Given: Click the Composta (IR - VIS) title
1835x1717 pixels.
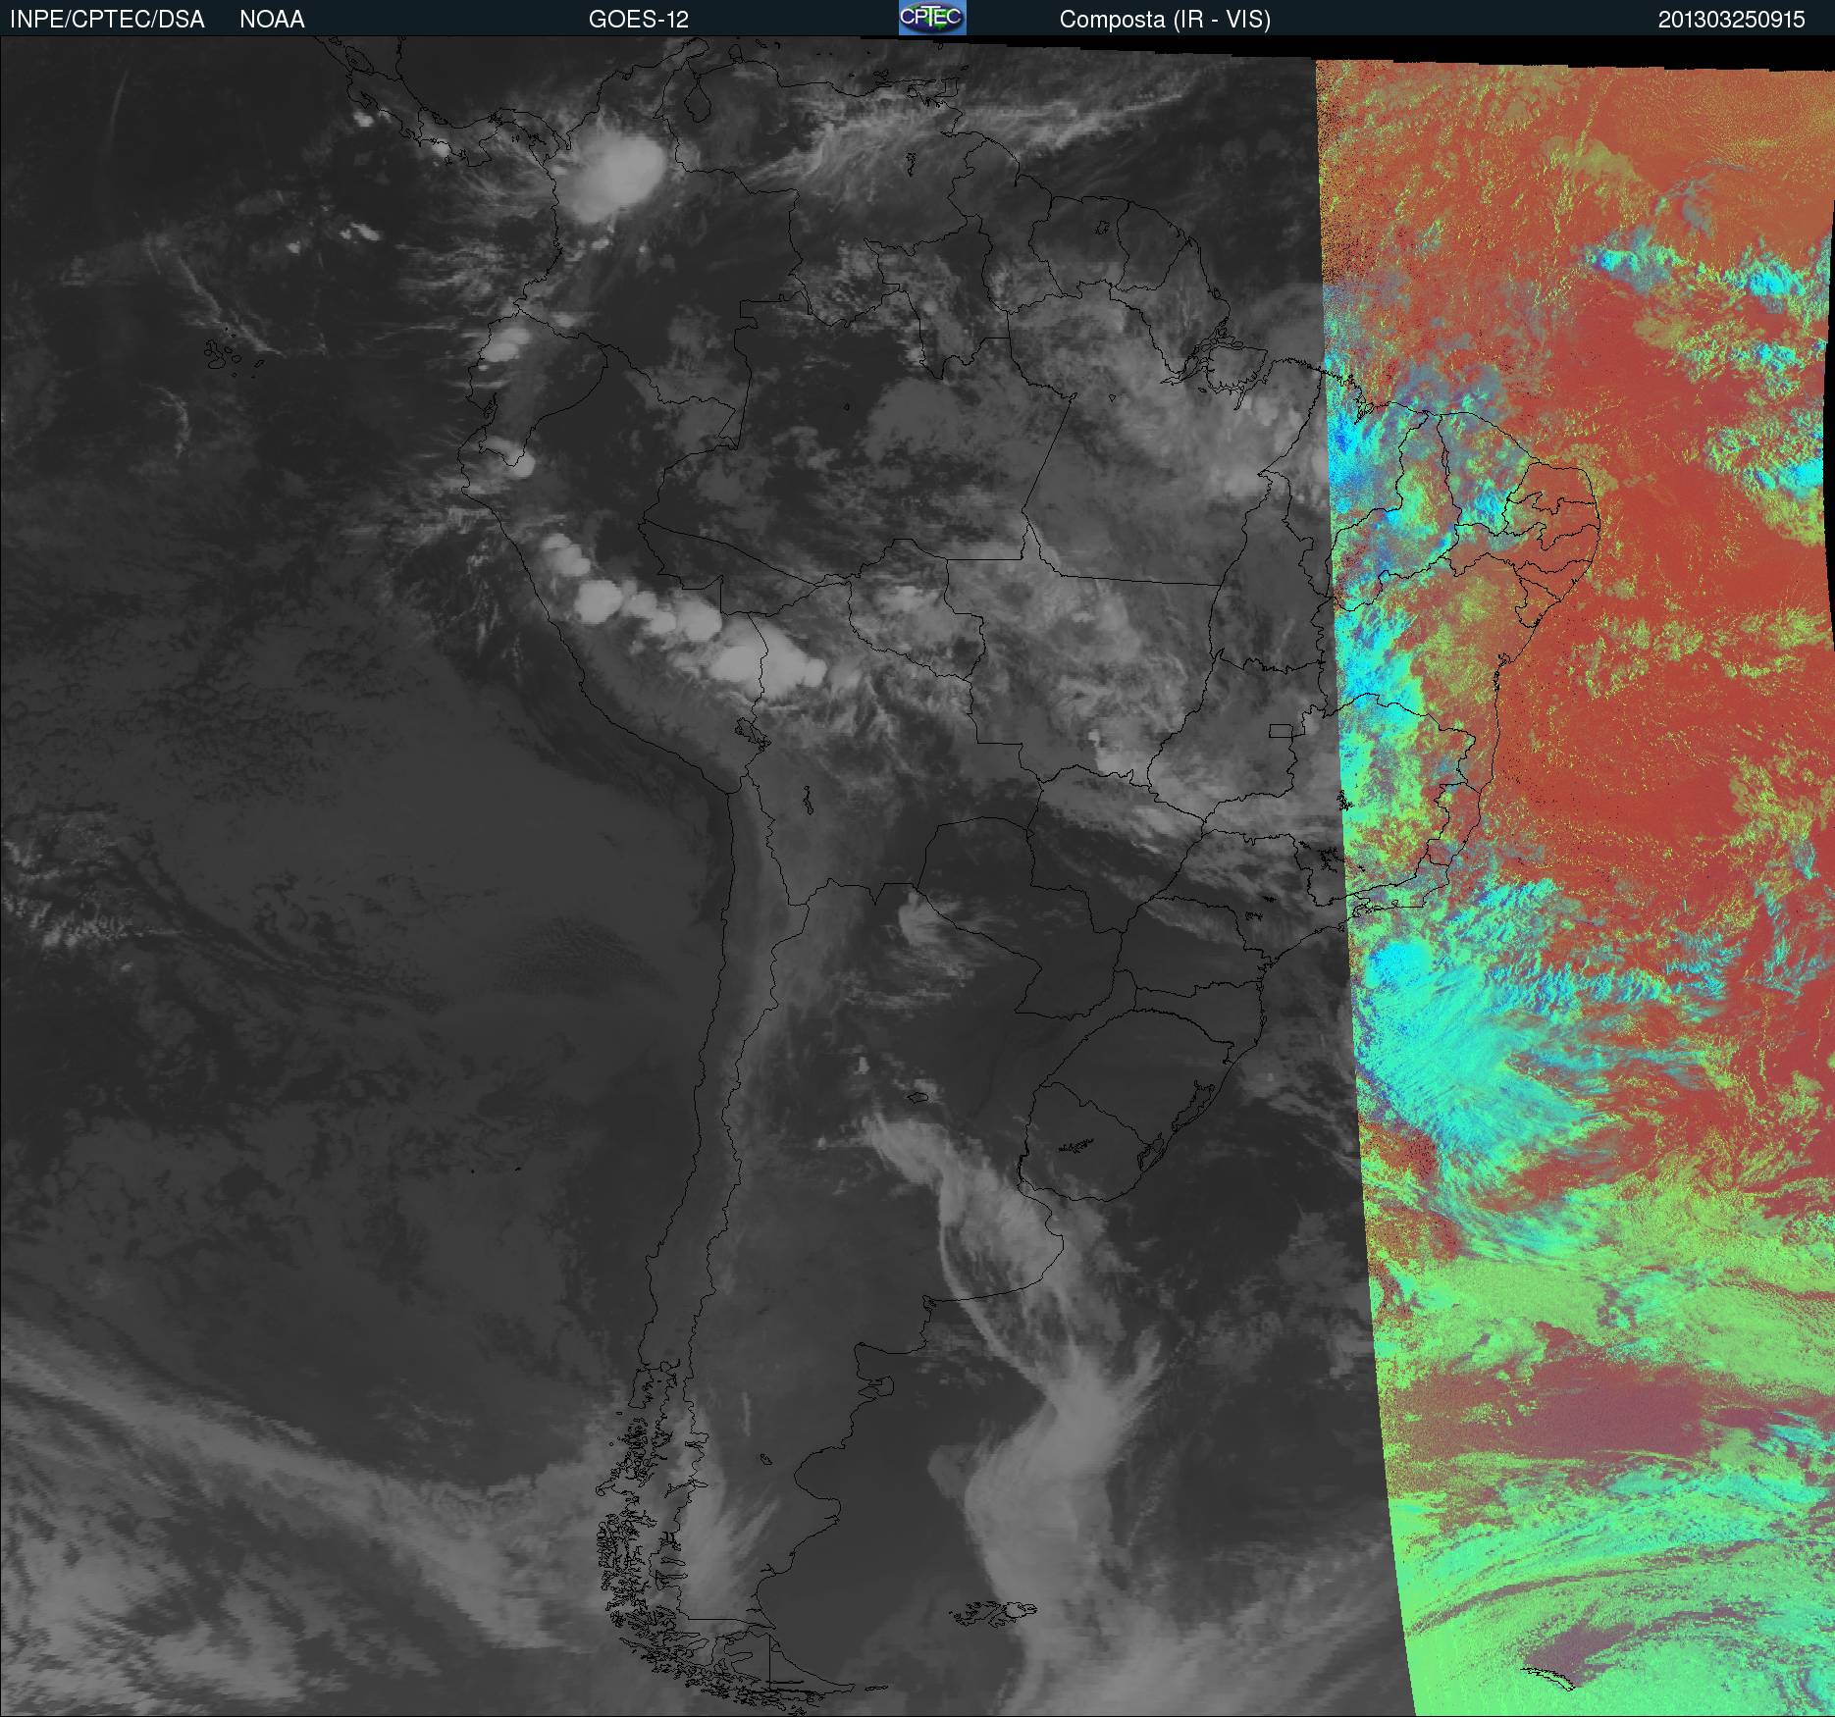Looking at the screenshot, I should click(1165, 20).
